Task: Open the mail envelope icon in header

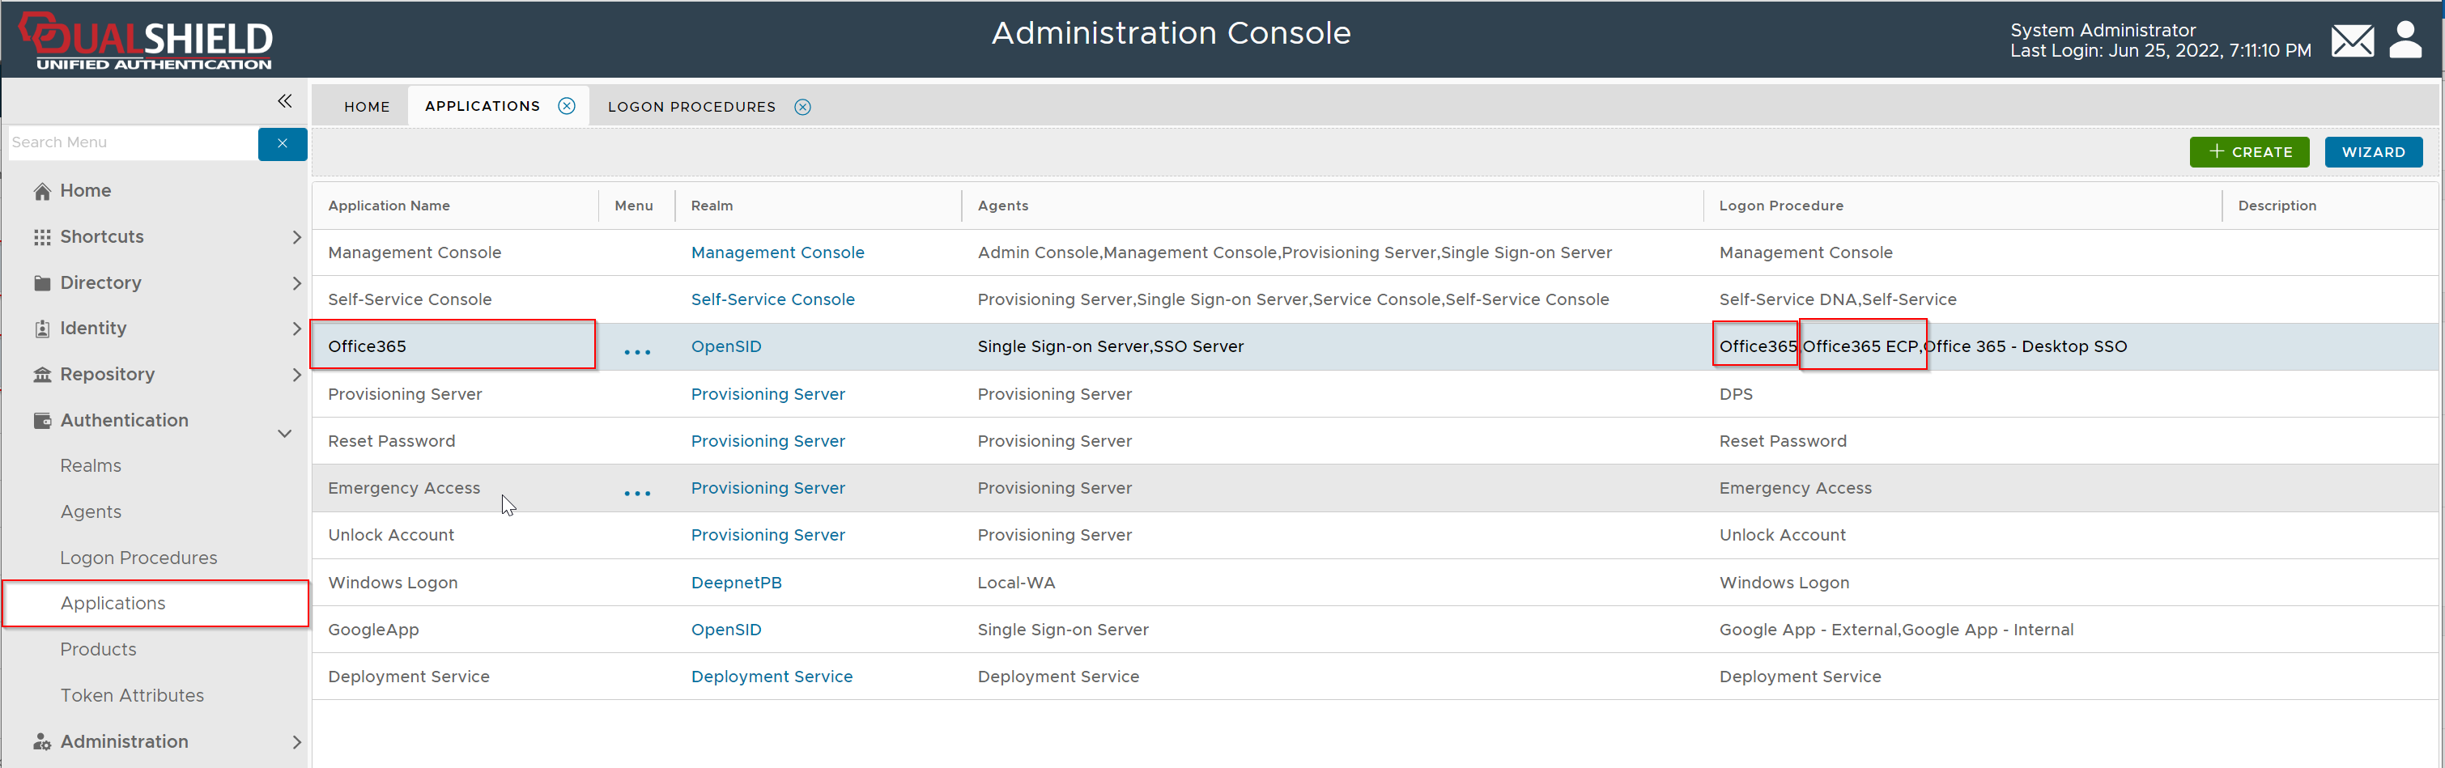Action: tap(2352, 40)
